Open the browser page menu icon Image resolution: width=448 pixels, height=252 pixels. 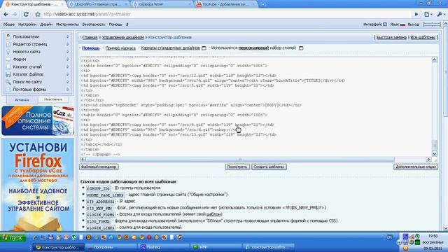tap(428, 14)
